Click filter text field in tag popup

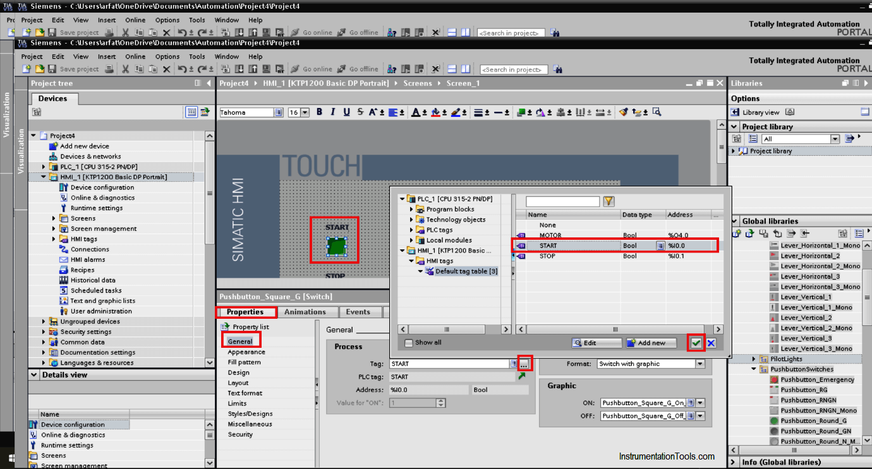coord(562,201)
